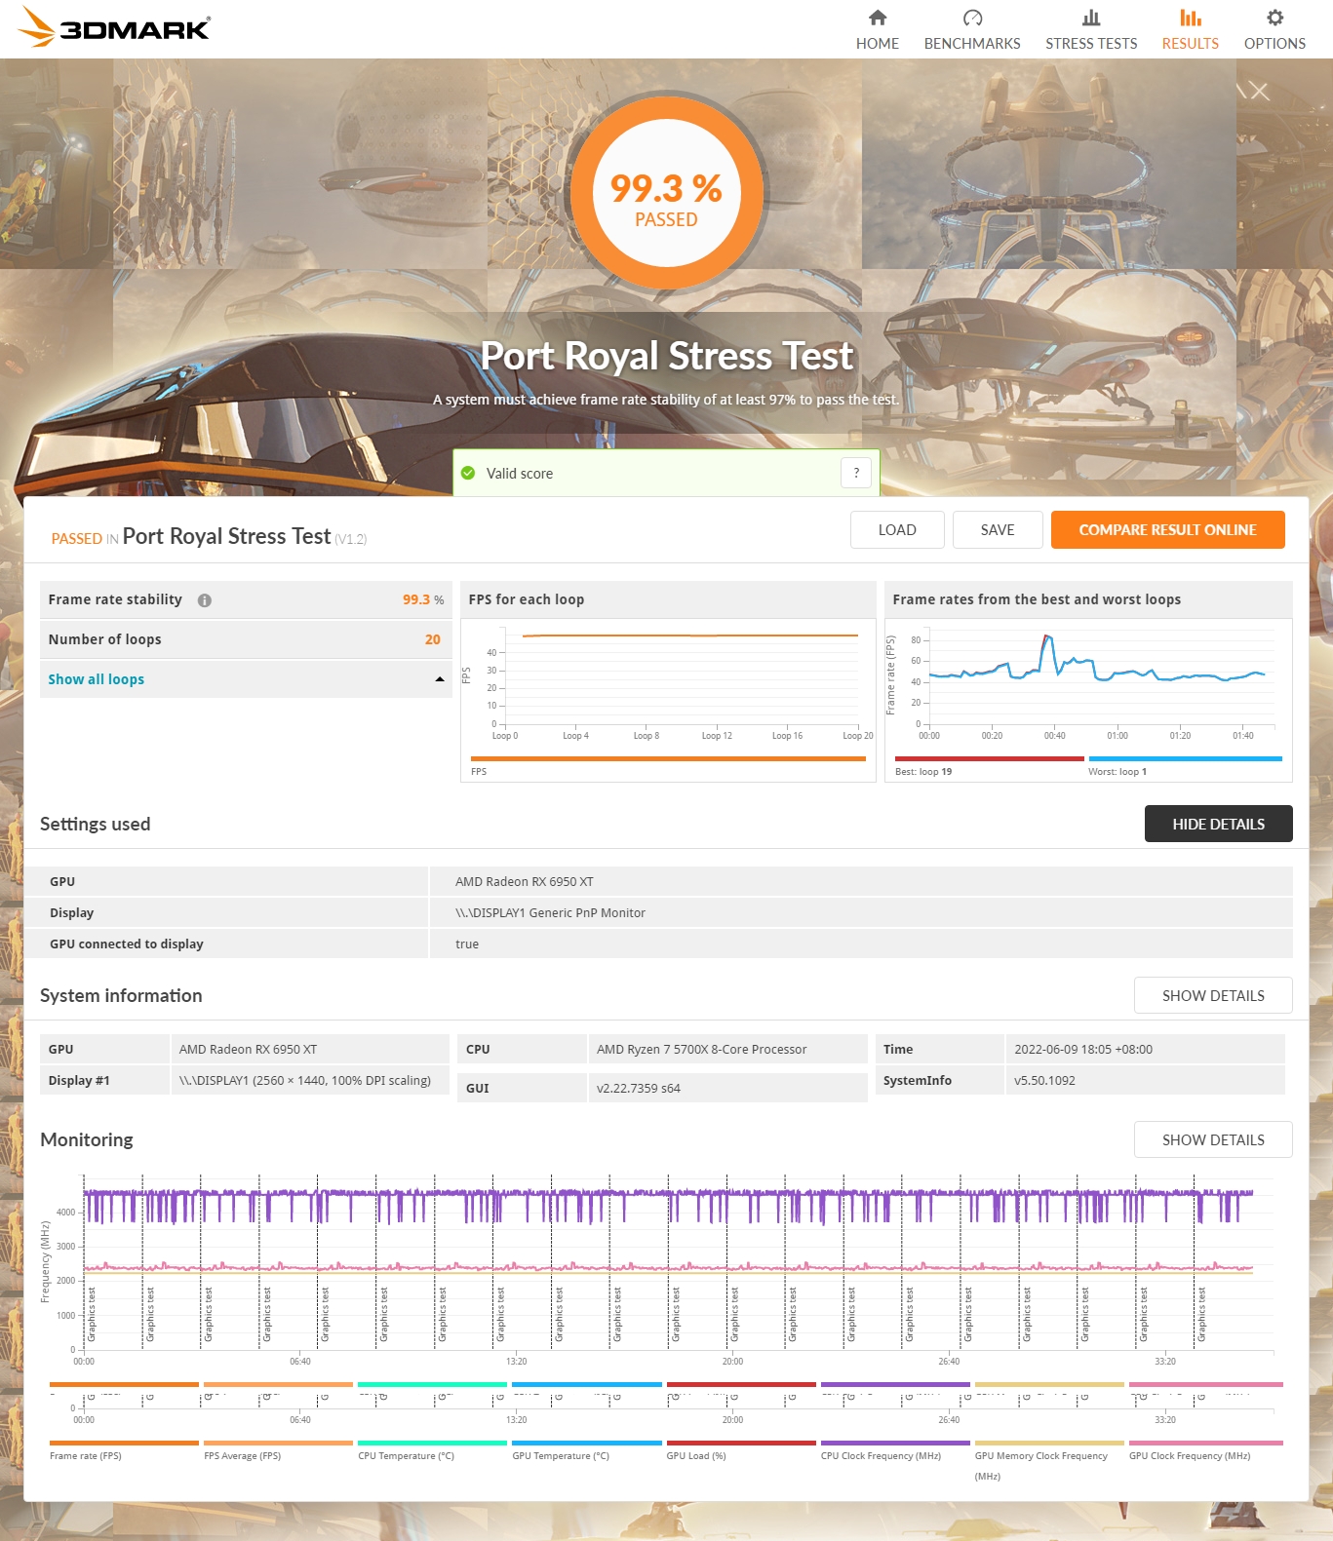Click the AMD Radeon RX 6950 XT settings value
1333x1541 pixels.
524,881
